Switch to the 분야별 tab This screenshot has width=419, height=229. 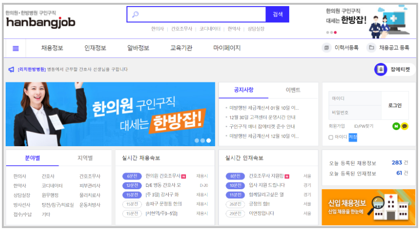[32, 158]
